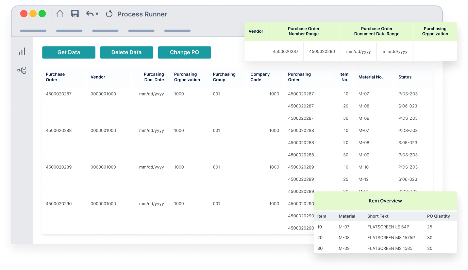Click the Vendor input field
468x270 pixels.
pos(255,51)
